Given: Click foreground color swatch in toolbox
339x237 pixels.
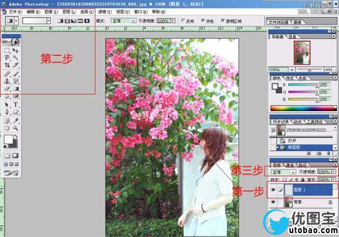Looking at the screenshot, I should 8,140.
